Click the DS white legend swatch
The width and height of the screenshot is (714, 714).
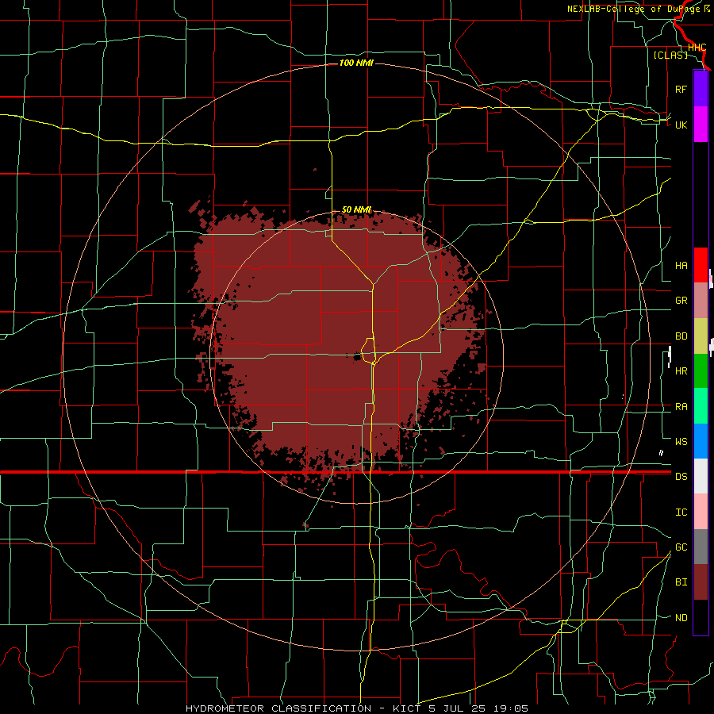701,476
